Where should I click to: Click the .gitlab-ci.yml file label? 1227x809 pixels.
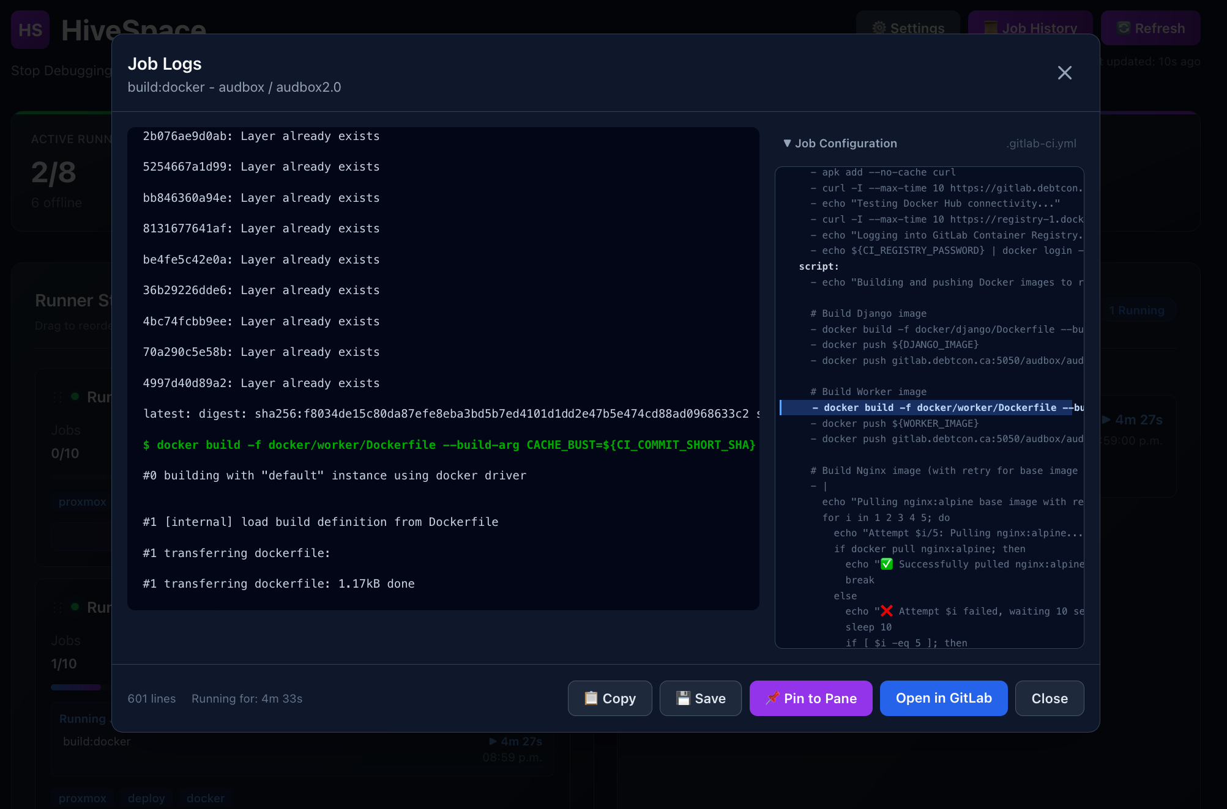pyautogui.click(x=1041, y=143)
